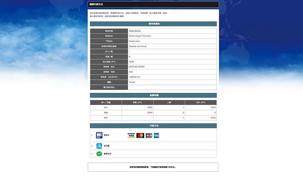
Task: Click the 選擇付款方式 page title bar
Action: click(153, 4)
